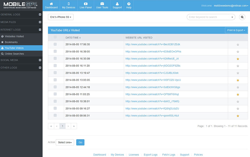
Task: Click the magnifier search button
Action: pos(242,17)
